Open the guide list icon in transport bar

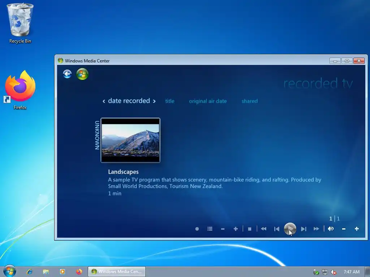(x=210, y=229)
